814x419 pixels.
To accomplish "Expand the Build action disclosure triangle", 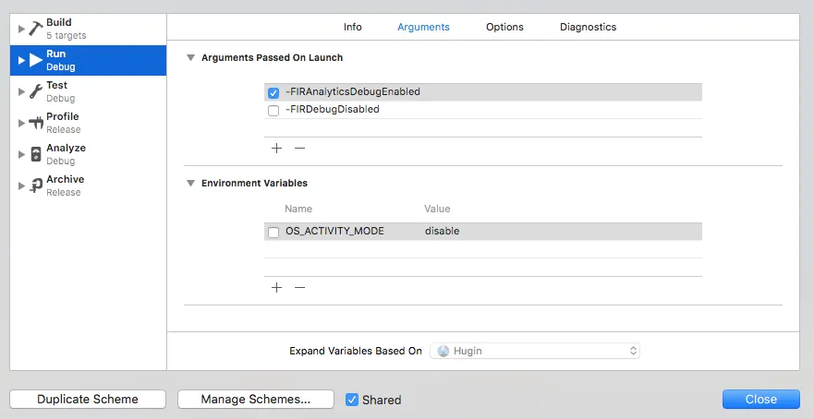I will (x=21, y=29).
